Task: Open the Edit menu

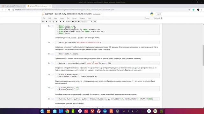Action: [x=50, y=18]
